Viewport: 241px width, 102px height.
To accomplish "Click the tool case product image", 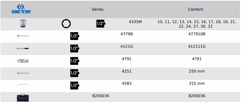I will coord(23,97).
